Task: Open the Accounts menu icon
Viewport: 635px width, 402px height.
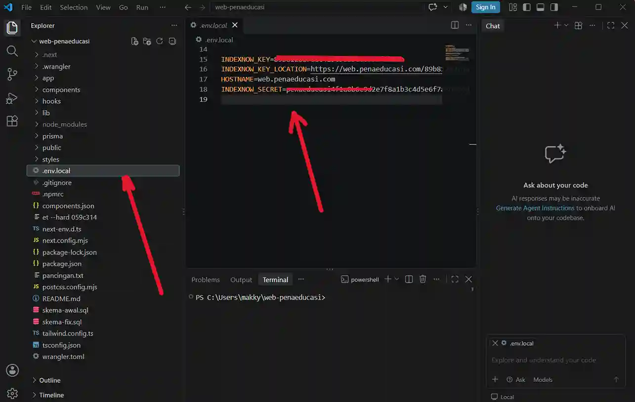Action: click(12, 370)
